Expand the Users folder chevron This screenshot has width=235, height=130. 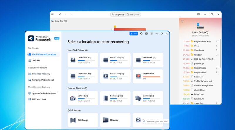coord(217,46)
